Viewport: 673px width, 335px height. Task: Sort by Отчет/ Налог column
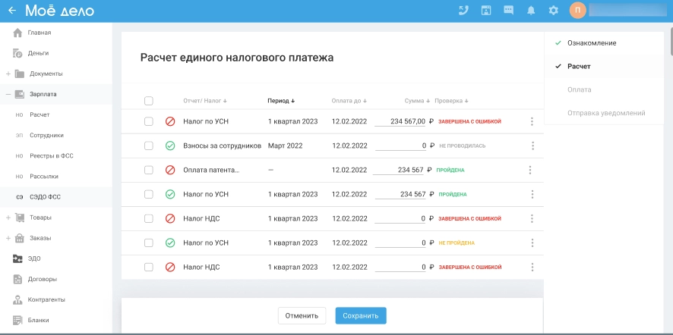205,101
